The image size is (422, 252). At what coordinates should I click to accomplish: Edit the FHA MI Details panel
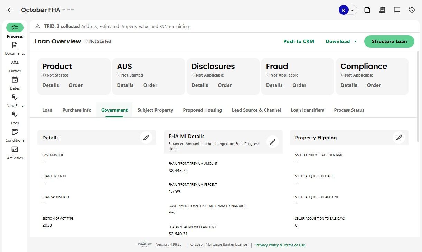click(x=273, y=142)
